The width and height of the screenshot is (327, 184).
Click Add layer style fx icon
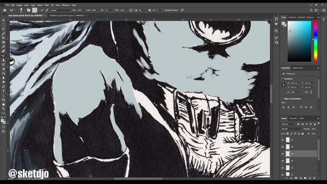(292, 178)
